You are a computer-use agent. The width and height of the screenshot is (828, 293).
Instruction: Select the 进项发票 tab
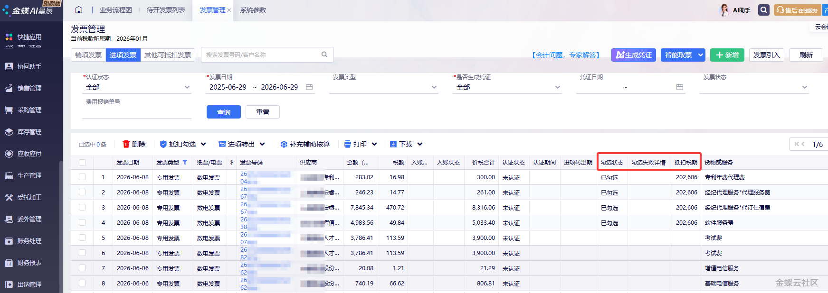[x=123, y=55]
